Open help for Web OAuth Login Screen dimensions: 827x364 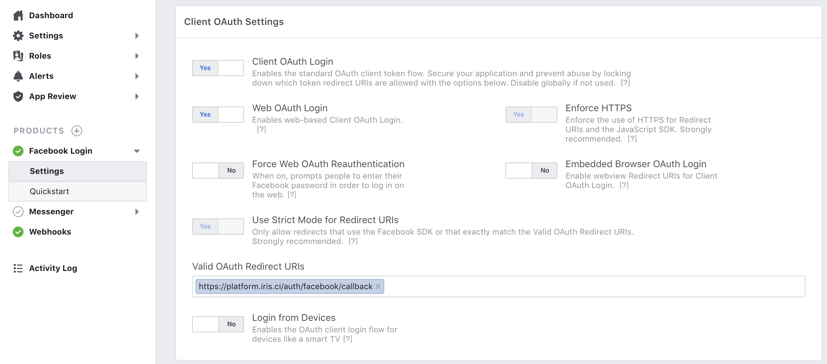pos(262,129)
